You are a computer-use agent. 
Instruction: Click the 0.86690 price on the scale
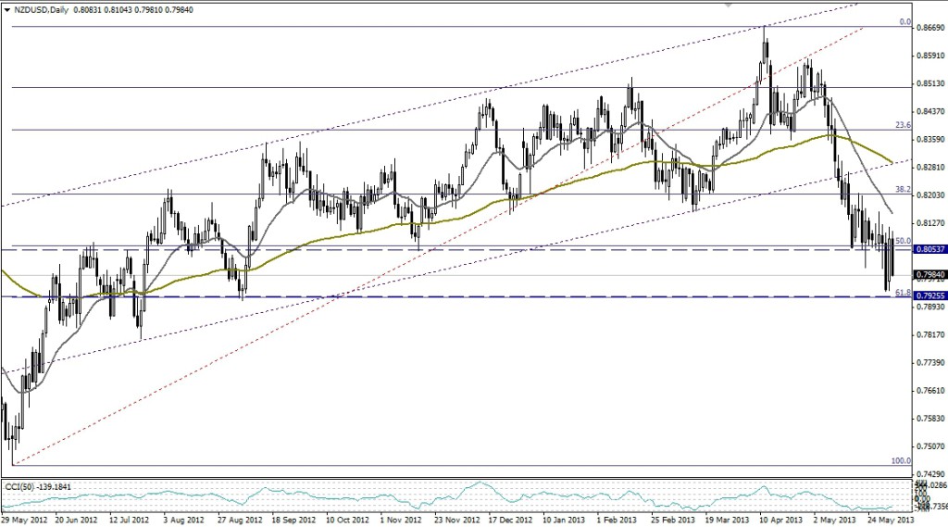coord(927,28)
